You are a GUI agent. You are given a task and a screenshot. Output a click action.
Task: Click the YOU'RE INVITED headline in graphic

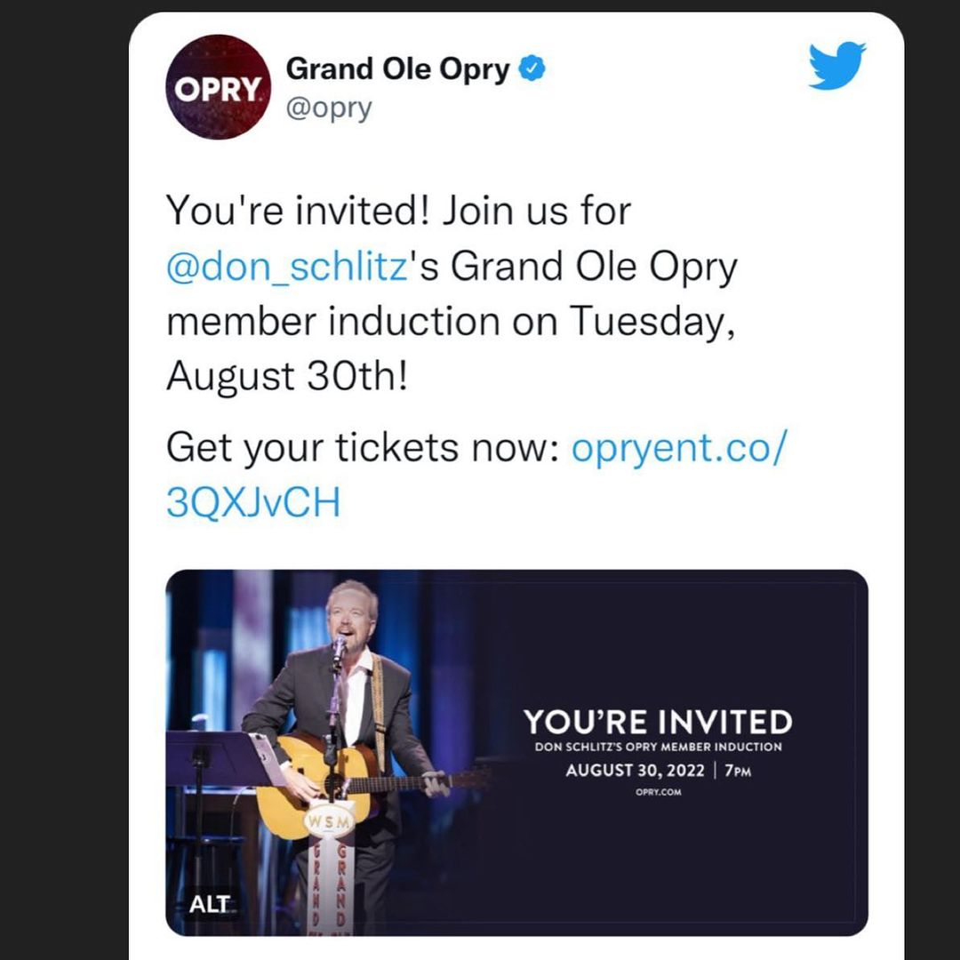pyautogui.click(x=658, y=722)
